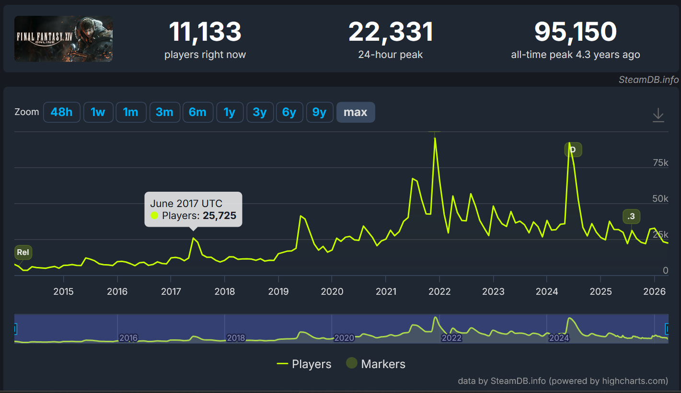Click the 95,150 all-time peak value
This screenshot has height=393, width=681.
tap(576, 32)
